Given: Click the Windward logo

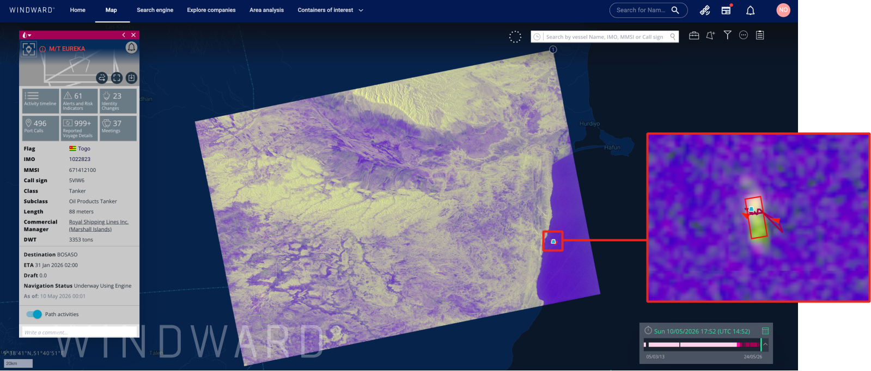Looking at the screenshot, I should [32, 10].
